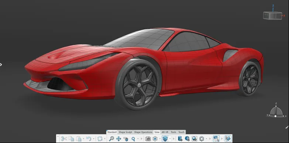The width and height of the screenshot is (289, 143).
Task: Expand the toolbar collapse chevron at left
Action: click(58, 137)
